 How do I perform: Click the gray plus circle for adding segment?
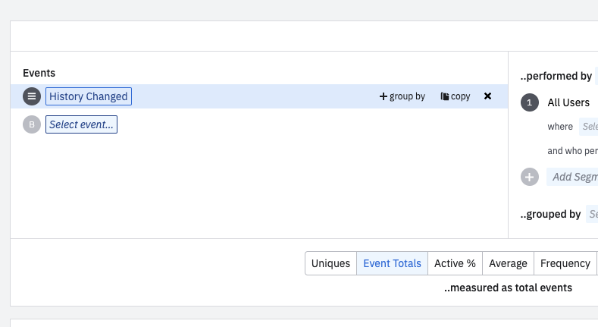point(530,177)
